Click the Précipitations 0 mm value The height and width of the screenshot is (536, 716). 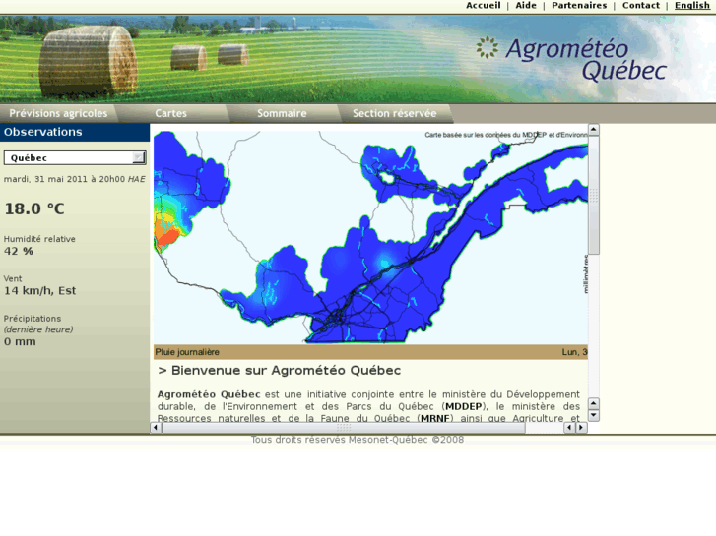tap(20, 341)
